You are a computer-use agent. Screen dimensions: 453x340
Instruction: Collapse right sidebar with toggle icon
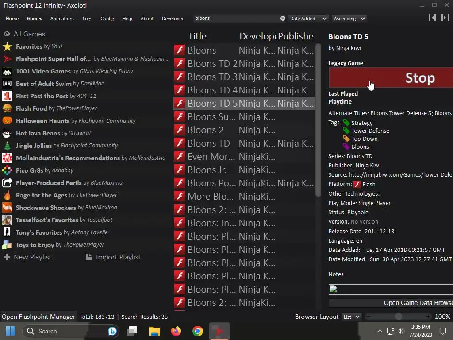click(x=445, y=18)
